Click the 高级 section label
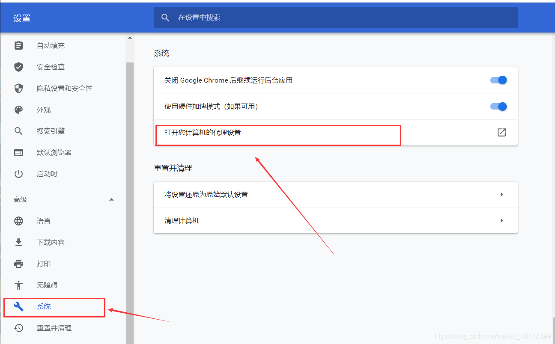The width and height of the screenshot is (555, 344). (x=20, y=199)
